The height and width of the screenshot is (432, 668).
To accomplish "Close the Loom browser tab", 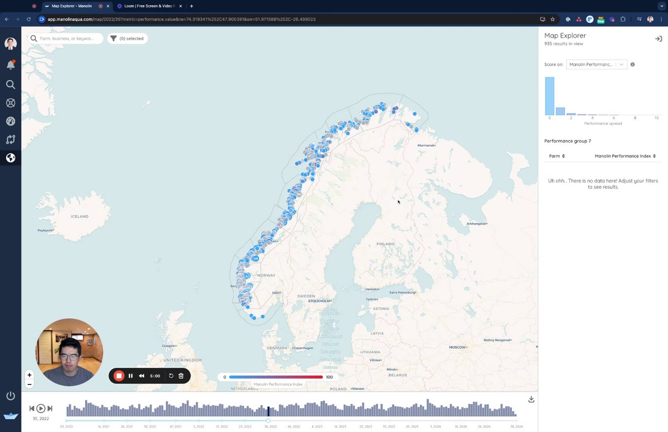I will point(181,6).
